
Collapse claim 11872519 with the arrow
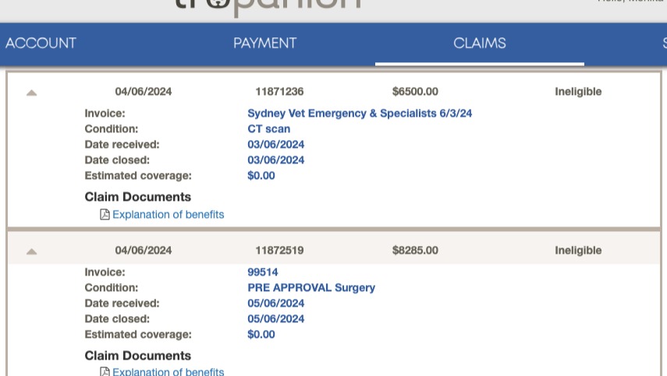pyautogui.click(x=31, y=251)
